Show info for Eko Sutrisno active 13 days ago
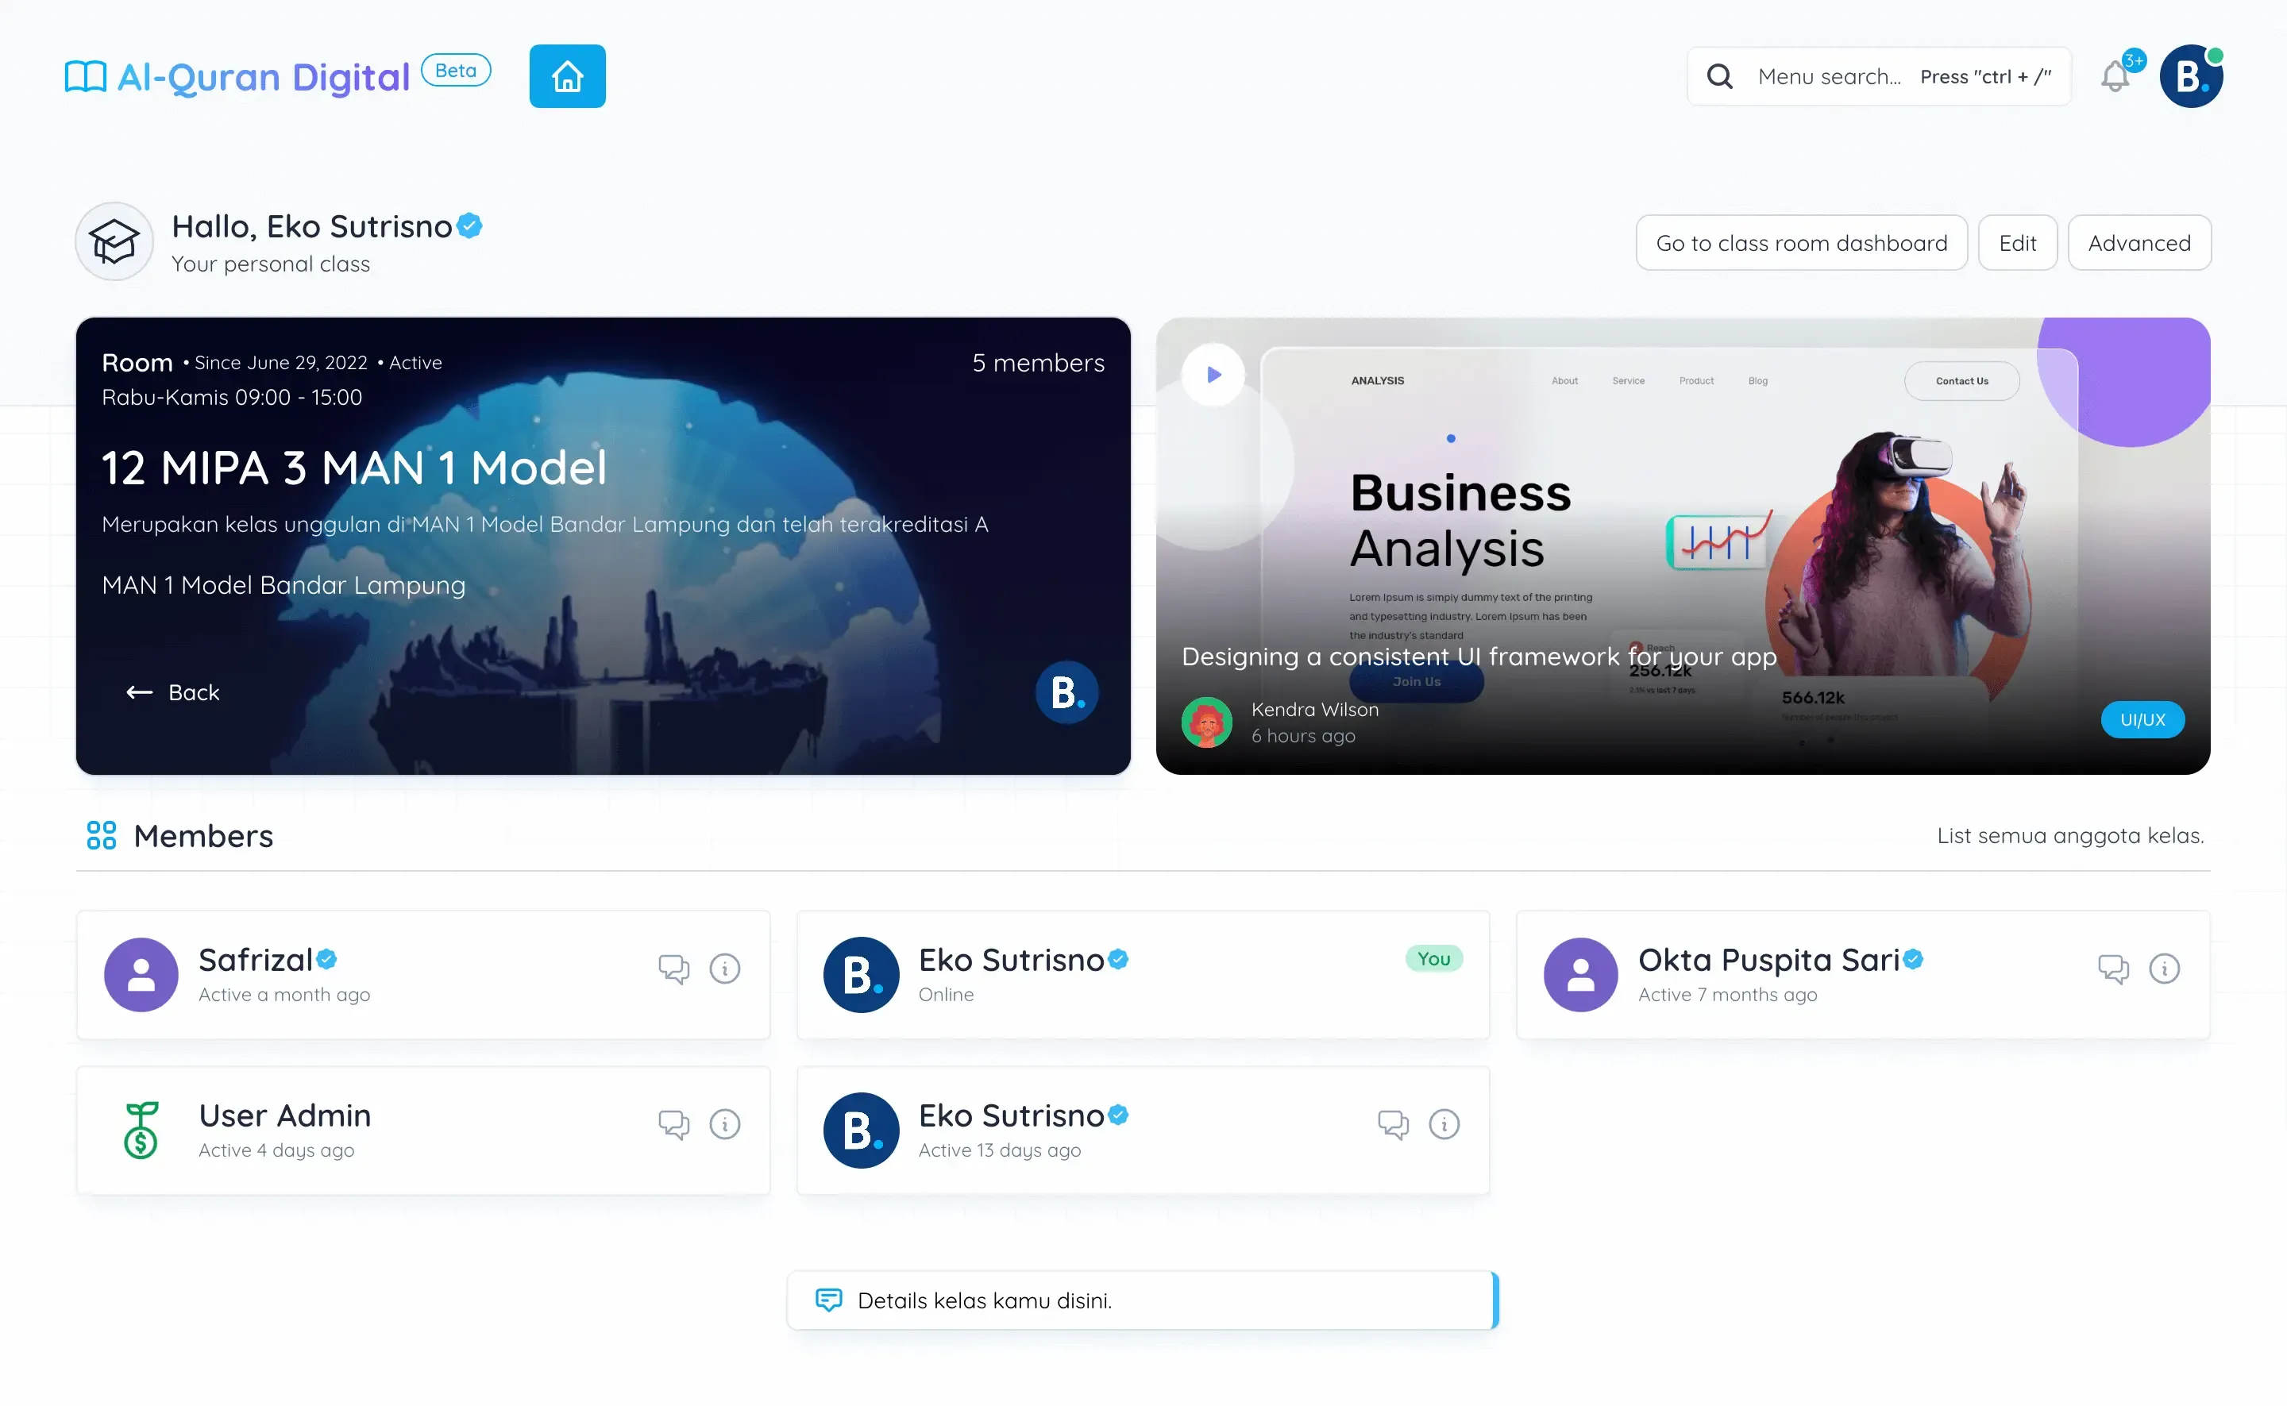Image resolution: width=2287 pixels, height=1406 pixels. pyautogui.click(x=1444, y=1124)
